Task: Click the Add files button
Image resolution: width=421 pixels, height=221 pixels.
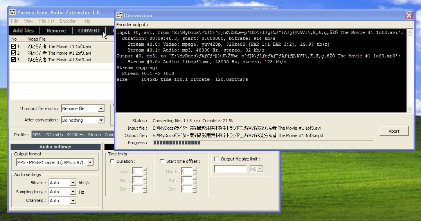Action: pyautogui.click(x=23, y=30)
